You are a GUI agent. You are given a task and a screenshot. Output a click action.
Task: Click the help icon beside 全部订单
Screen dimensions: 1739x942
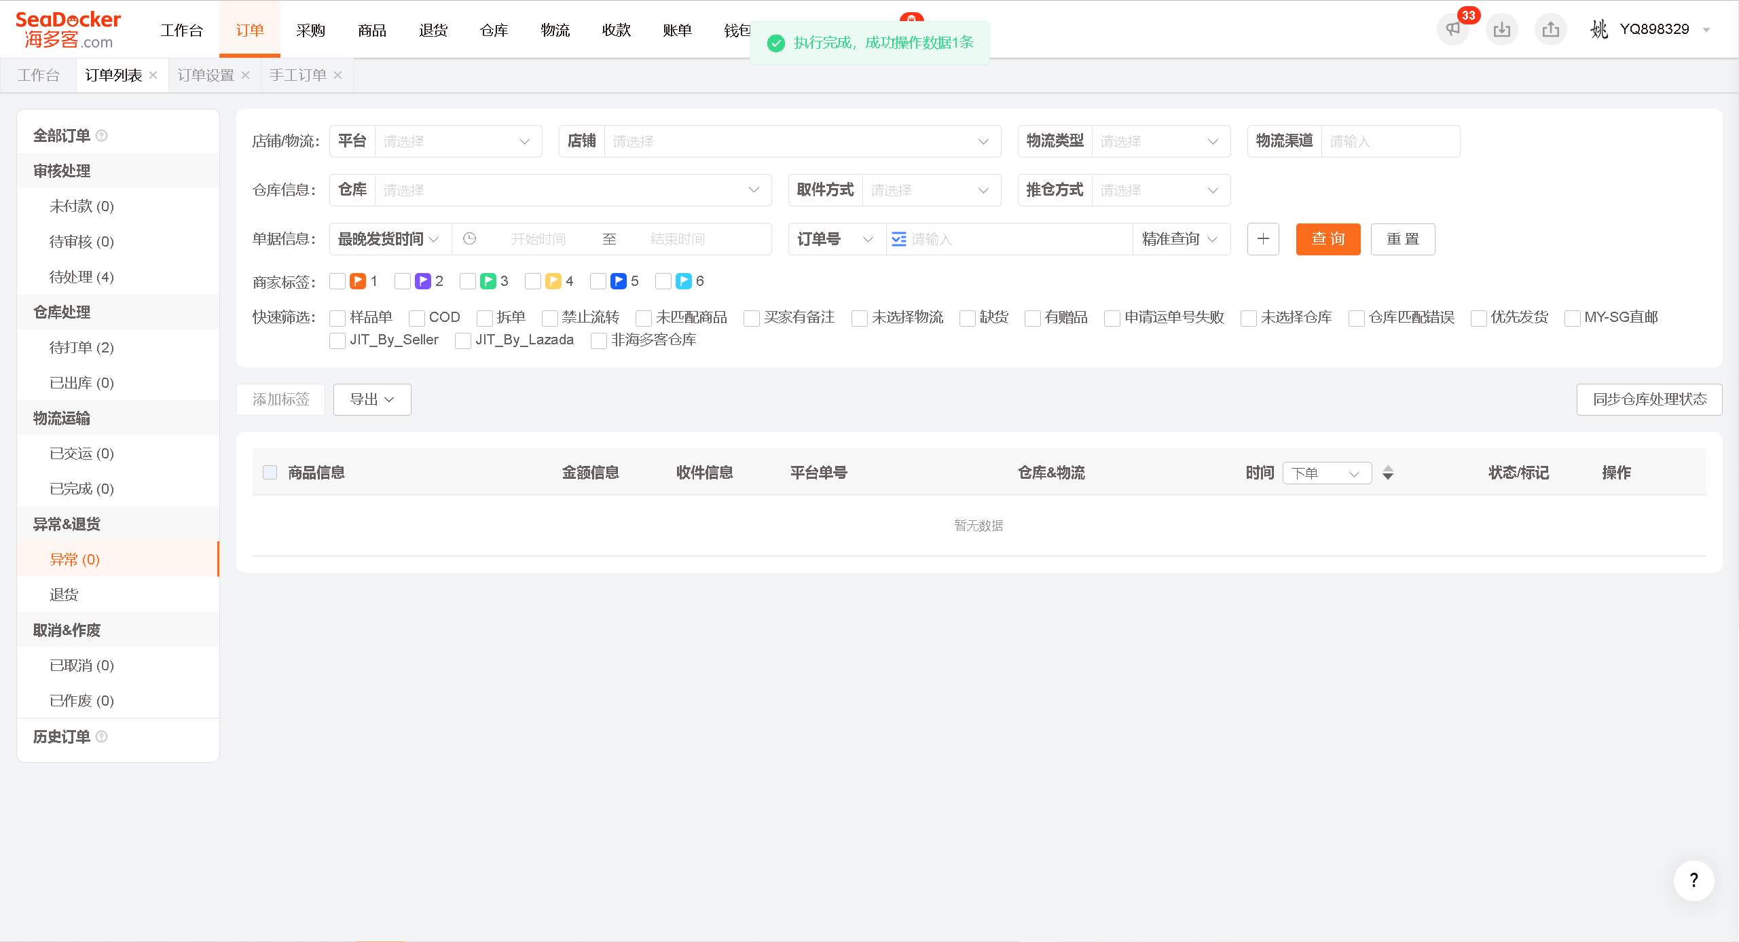pos(102,136)
